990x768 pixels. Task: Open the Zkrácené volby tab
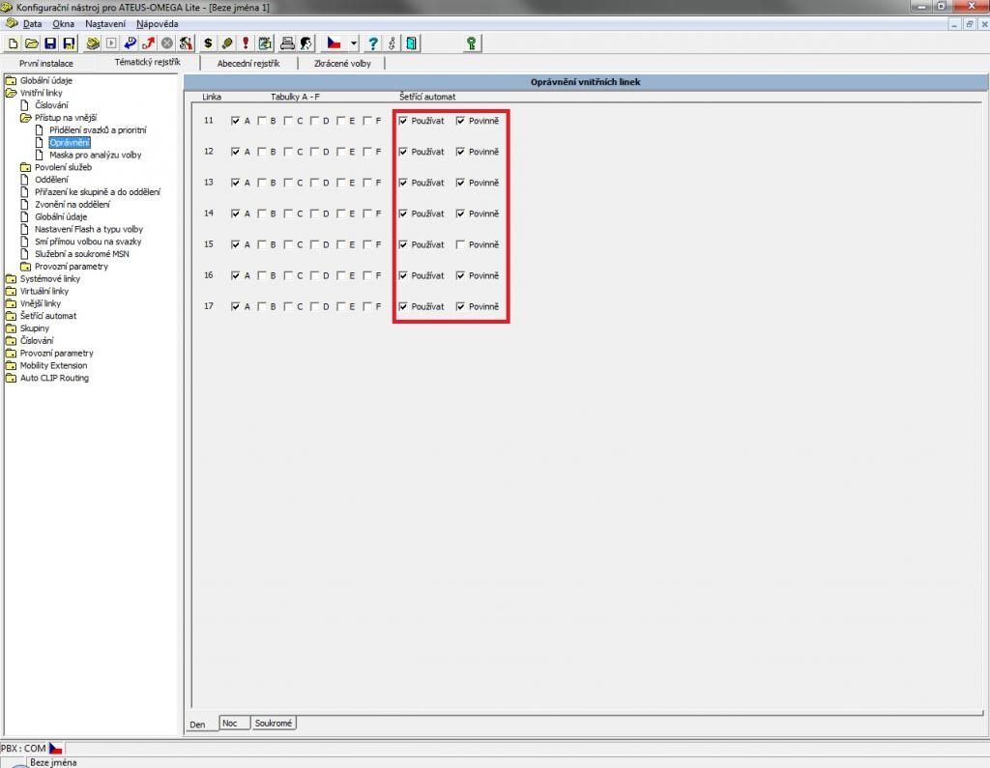pos(342,63)
